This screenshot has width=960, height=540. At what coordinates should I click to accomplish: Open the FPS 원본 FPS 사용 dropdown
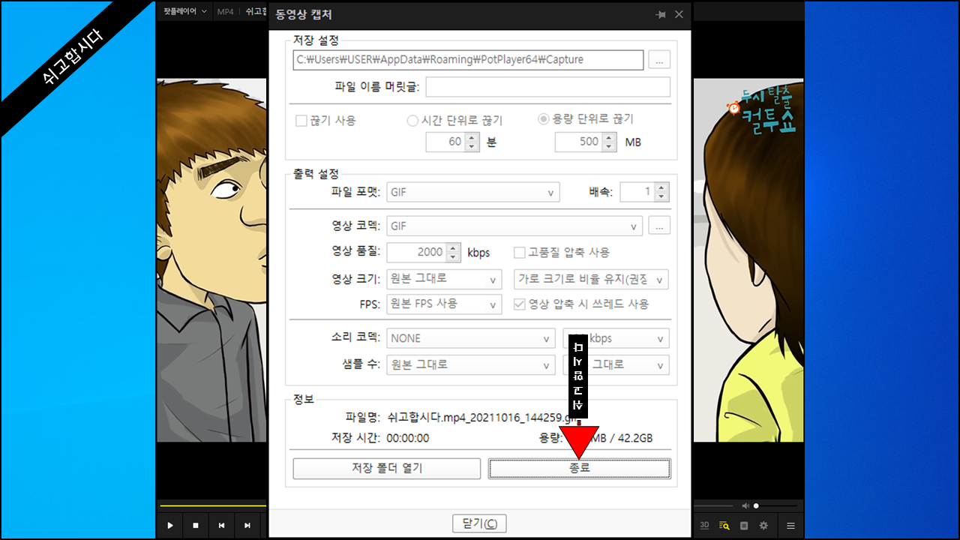(444, 304)
